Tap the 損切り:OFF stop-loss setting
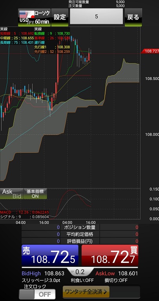Screen dimensions: 159x301 [x=116, y=281]
